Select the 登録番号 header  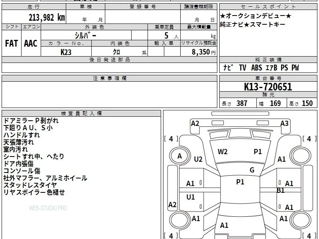pyautogui.click(x=143, y=7)
